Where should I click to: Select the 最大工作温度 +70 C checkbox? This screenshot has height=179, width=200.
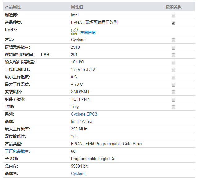pos(173,85)
